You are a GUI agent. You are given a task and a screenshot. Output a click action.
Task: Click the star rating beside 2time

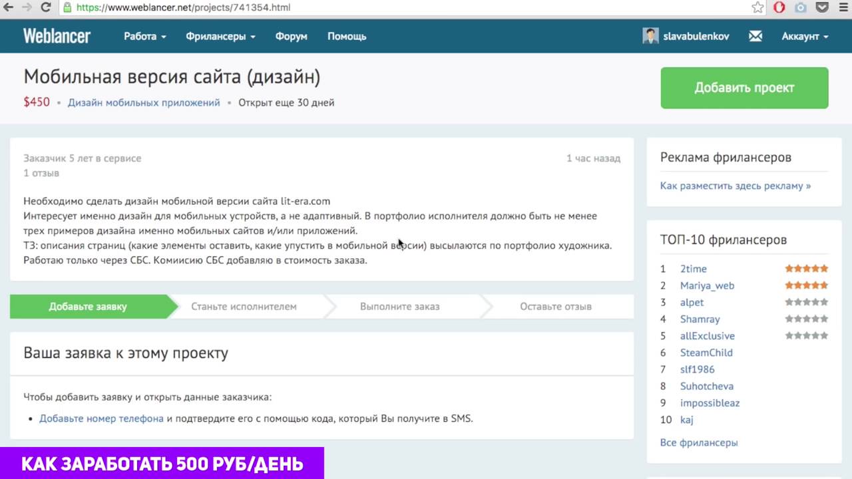pyautogui.click(x=807, y=269)
